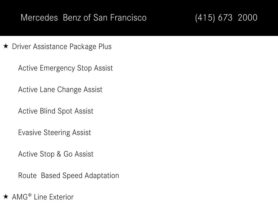The height and width of the screenshot is (209, 278).
Task: Click the star beside Driver Assistance Package Plus
Action: pos(6,46)
